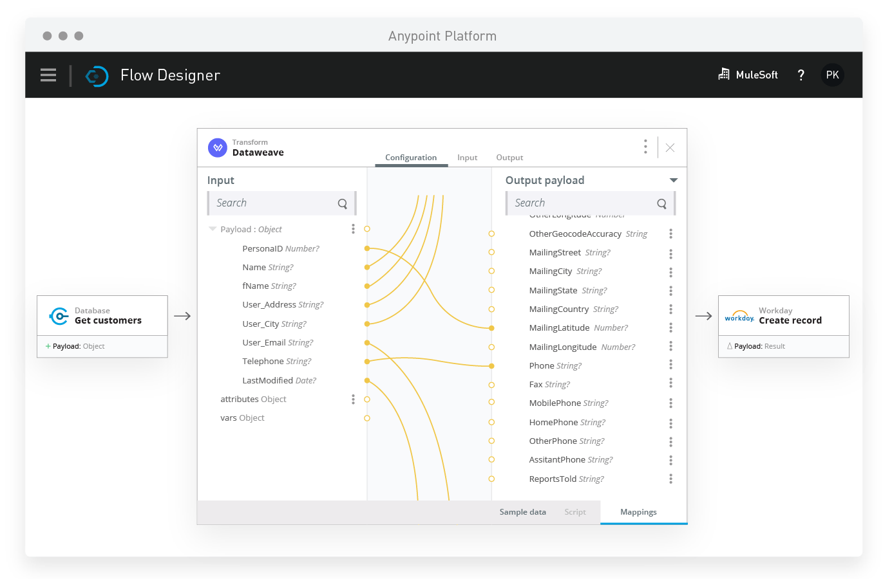Switch to the Sample data tab
The height and width of the screenshot is (579, 883).
pos(522,511)
